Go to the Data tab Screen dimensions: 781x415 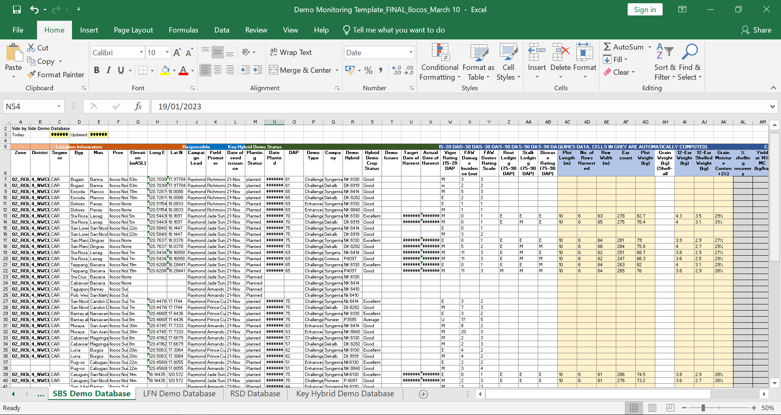[222, 30]
